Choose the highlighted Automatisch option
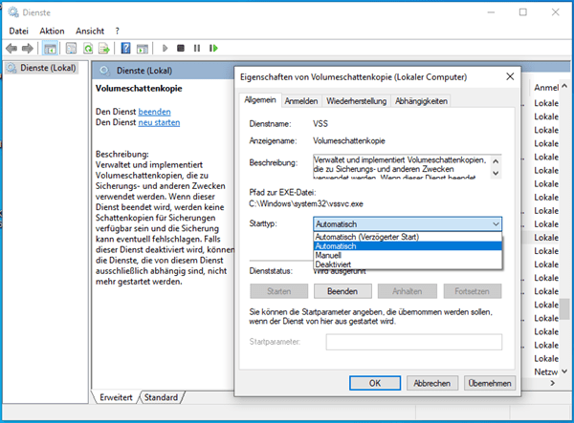574x423 pixels. tap(408, 245)
